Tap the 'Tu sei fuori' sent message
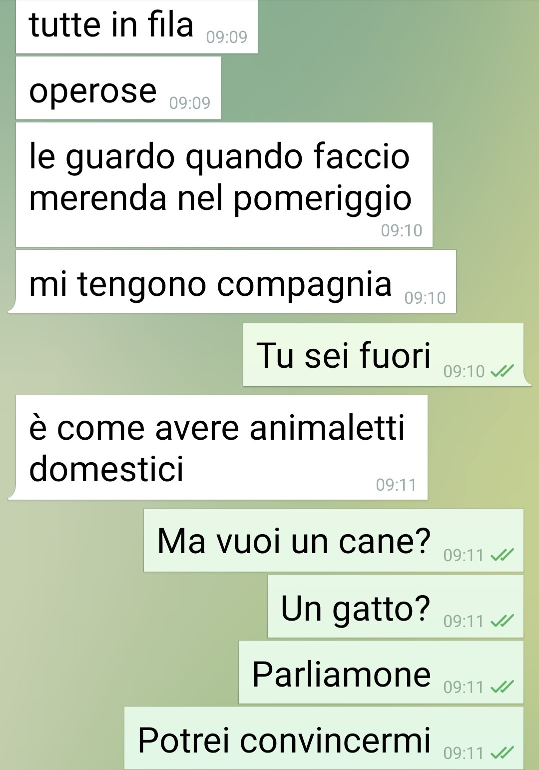This screenshot has height=770, width=539. pyautogui.click(x=383, y=355)
